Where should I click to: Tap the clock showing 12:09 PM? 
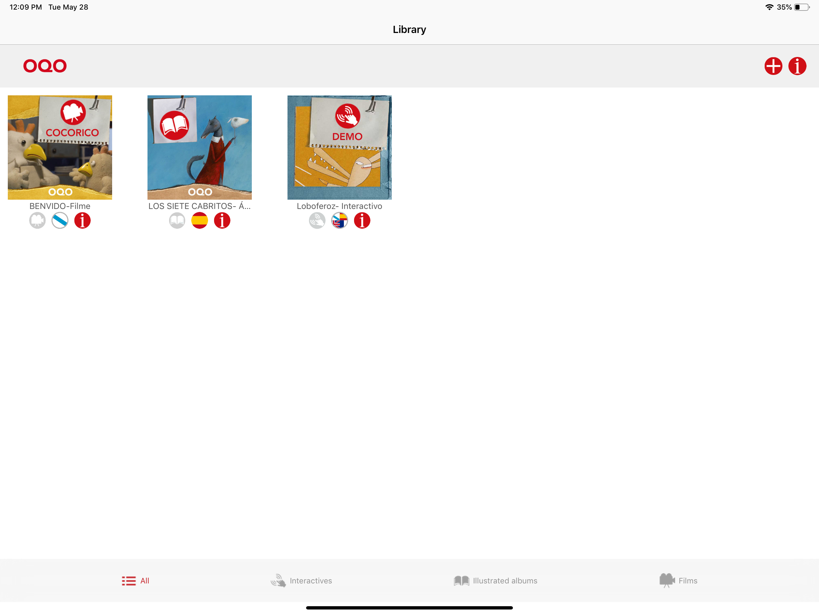25,7
